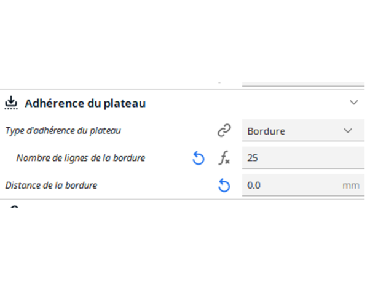Click the word Bordure in the dropdown
The height and width of the screenshot is (290, 386).
[x=266, y=131]
